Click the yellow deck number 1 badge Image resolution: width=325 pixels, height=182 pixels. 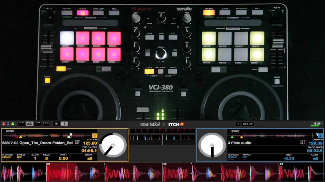point(95,136)
